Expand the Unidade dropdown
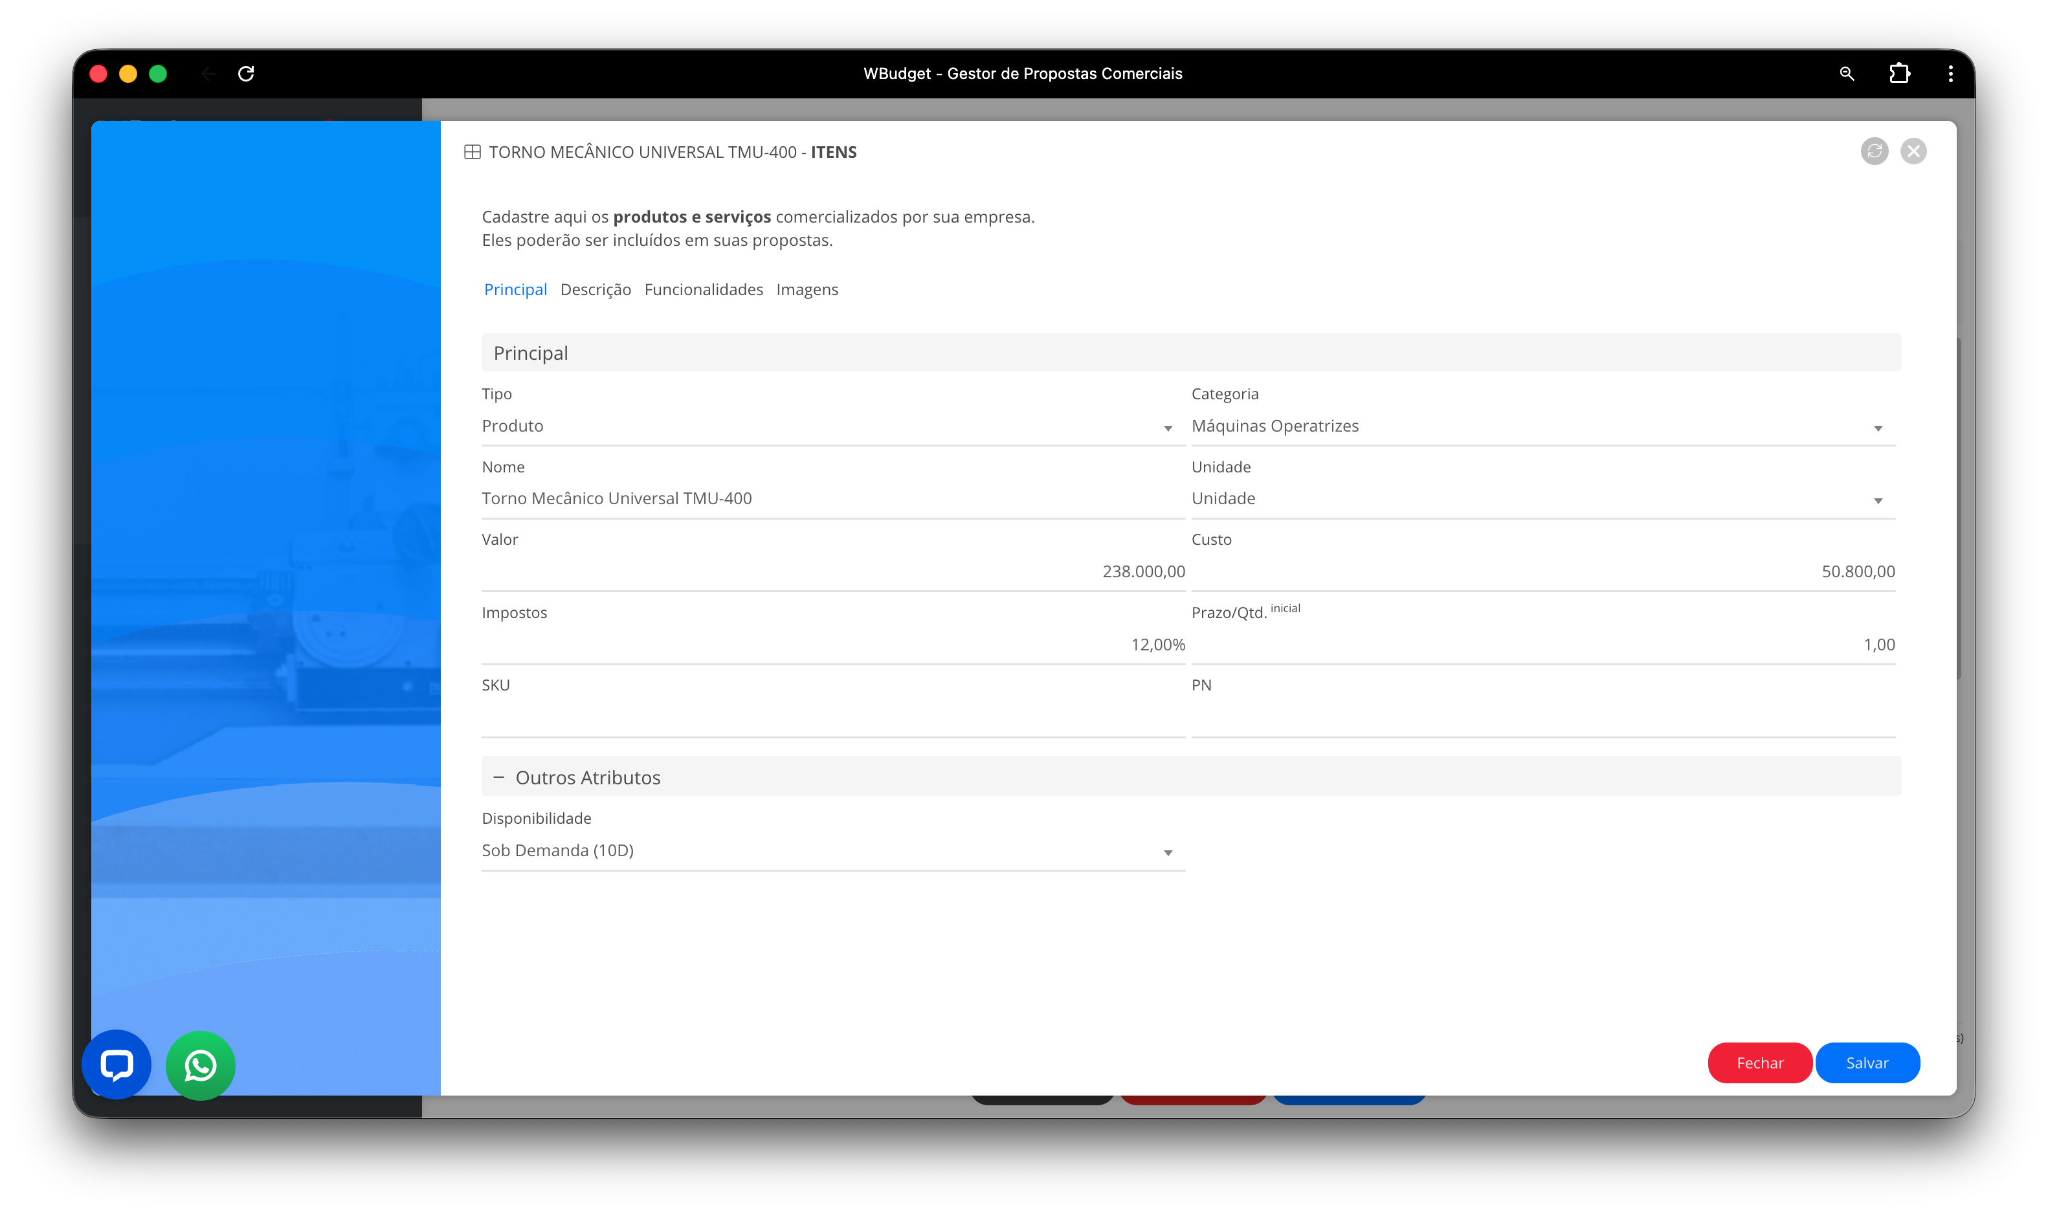 (x=1542, y=499)
